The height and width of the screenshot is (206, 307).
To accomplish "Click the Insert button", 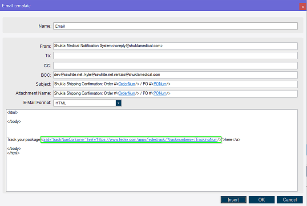I will [x=234, y=200].
